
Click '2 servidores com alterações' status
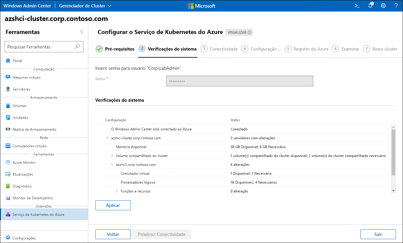[x=253, y=138]
